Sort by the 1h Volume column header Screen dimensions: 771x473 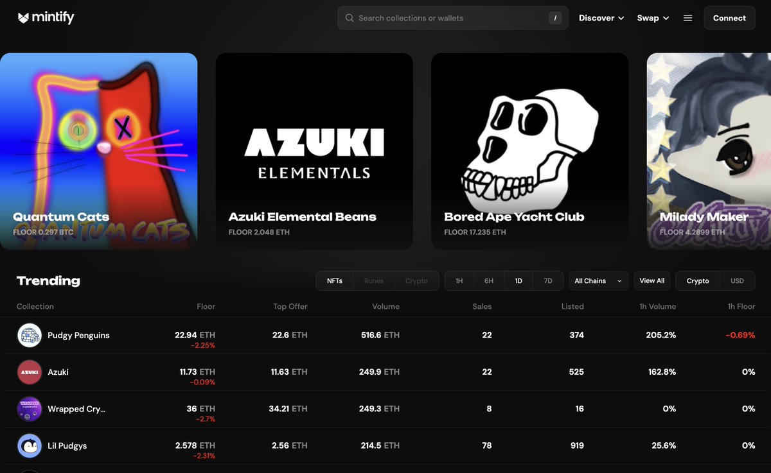click(x=657, y=307)
